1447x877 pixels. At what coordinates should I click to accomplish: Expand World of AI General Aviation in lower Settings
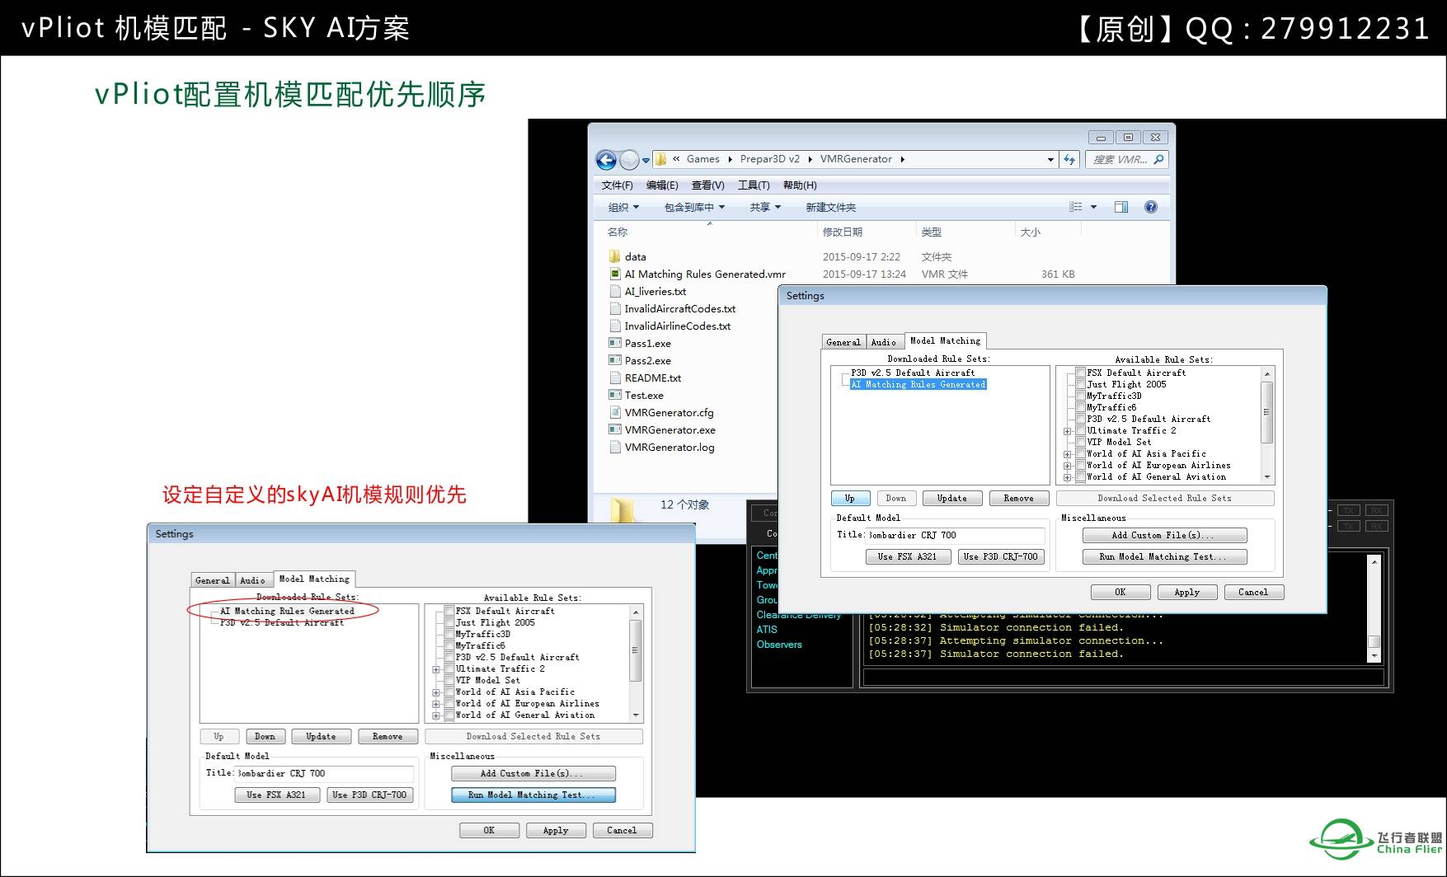436,715
